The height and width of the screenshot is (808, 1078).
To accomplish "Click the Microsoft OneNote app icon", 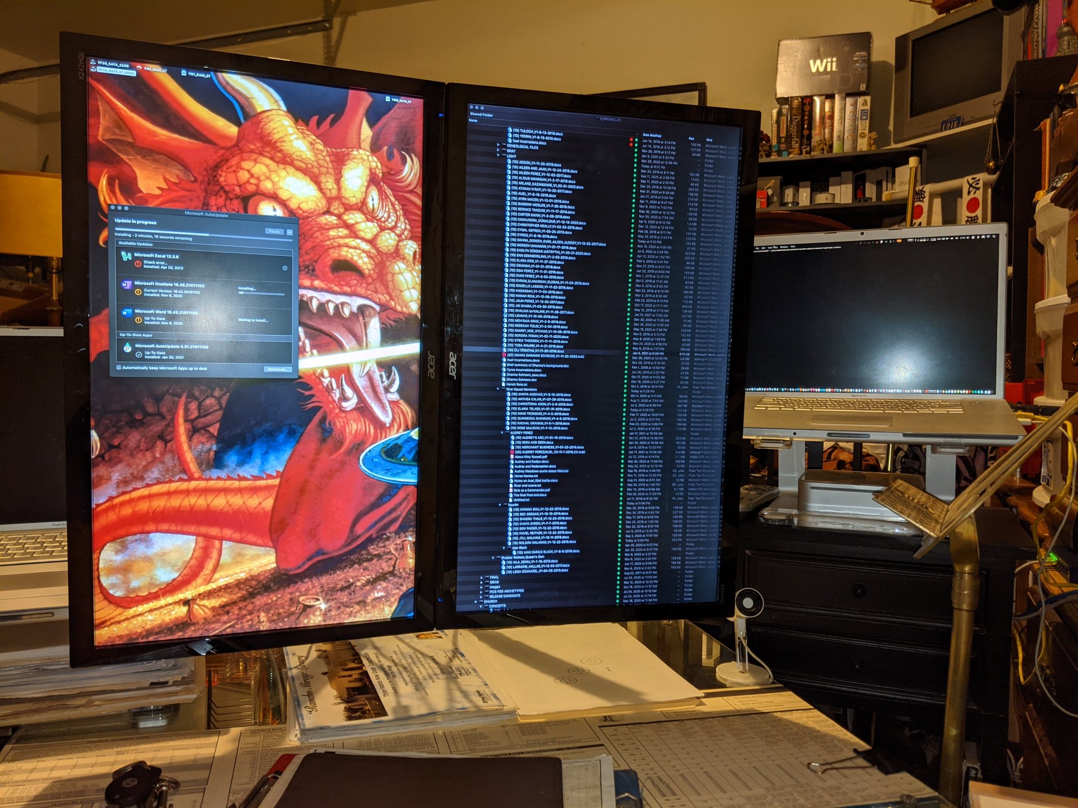I will pos(127,285).
